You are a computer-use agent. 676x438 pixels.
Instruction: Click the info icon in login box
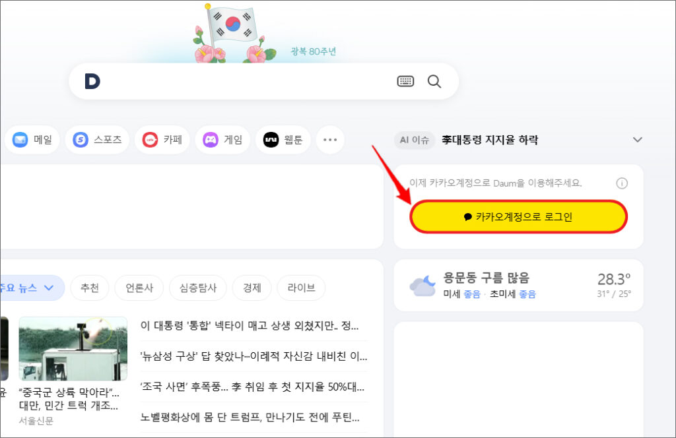[622, 183]
